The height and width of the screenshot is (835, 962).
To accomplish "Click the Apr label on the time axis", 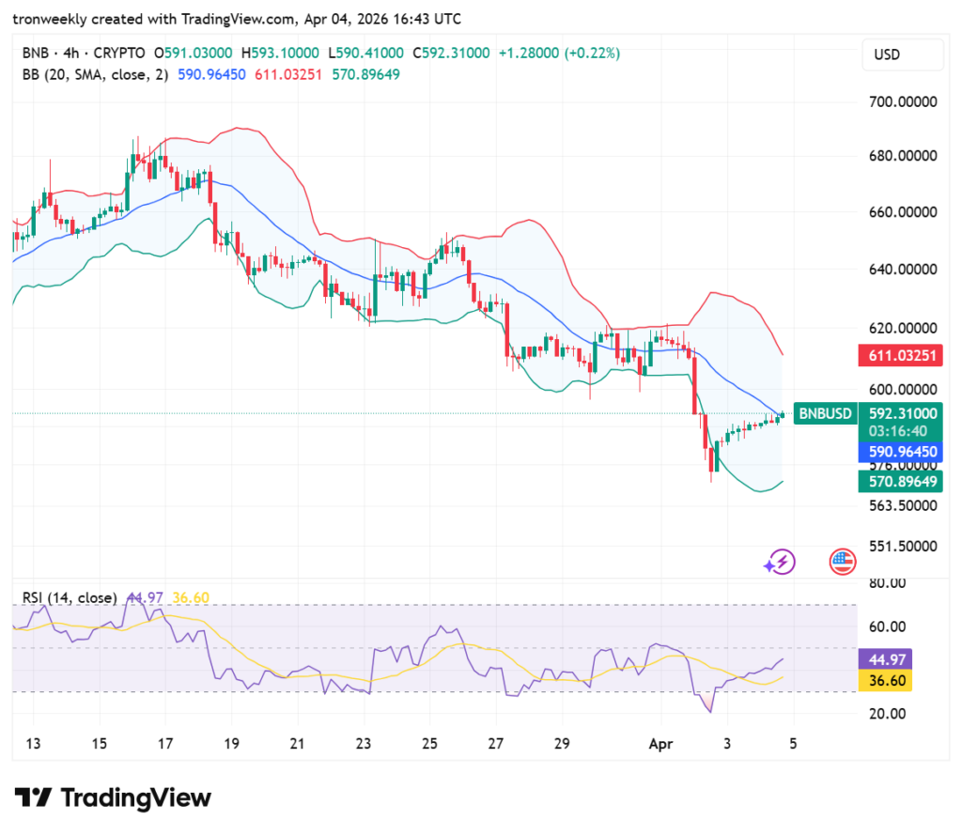I will [660, 744].
